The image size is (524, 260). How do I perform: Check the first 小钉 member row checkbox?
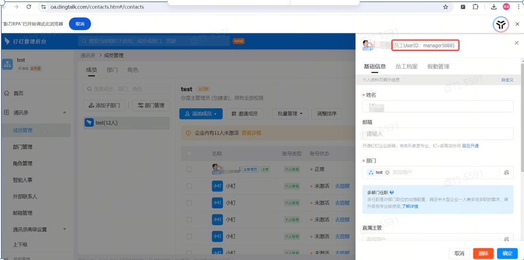(190, 186)
